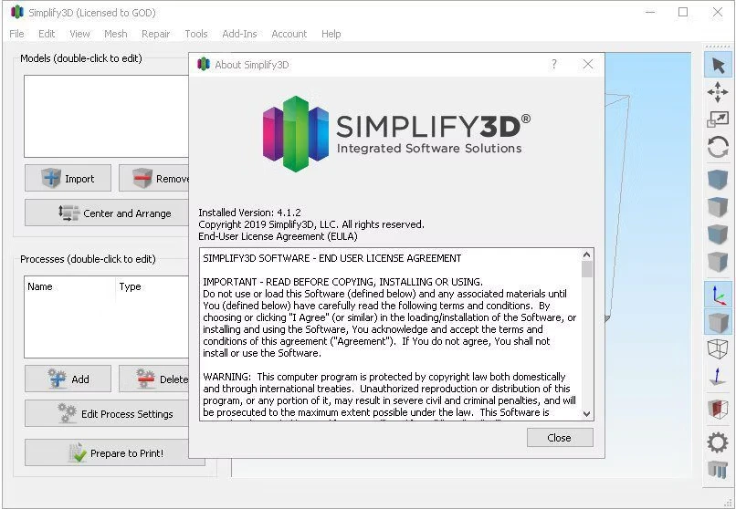
Task: Switch to the default isometric view cube
Action: coord(718,180)
